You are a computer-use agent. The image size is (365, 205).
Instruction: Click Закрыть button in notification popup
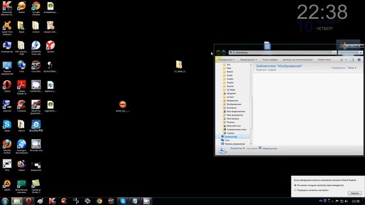click(355, 193)
